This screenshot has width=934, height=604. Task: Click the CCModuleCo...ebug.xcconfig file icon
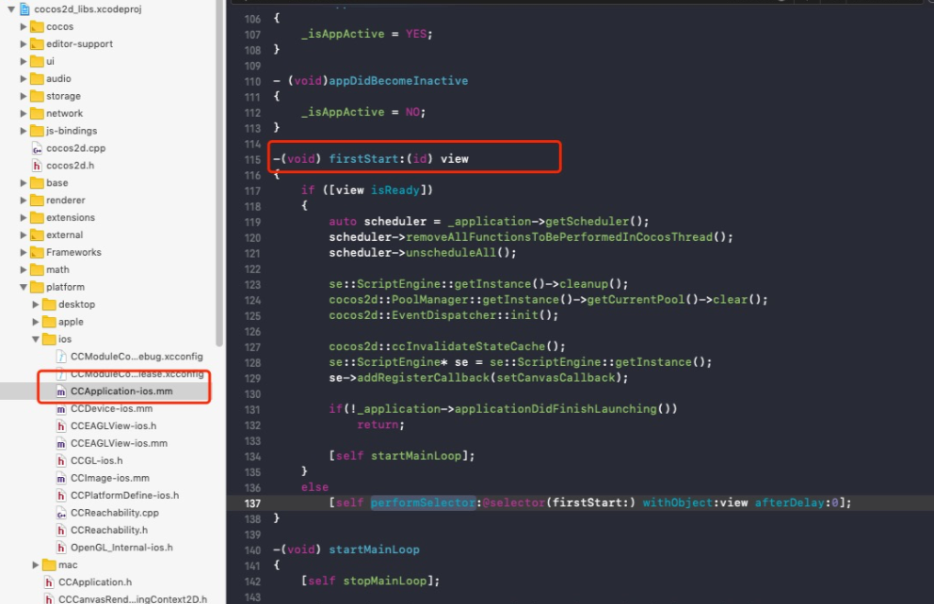tap(61, 357)
